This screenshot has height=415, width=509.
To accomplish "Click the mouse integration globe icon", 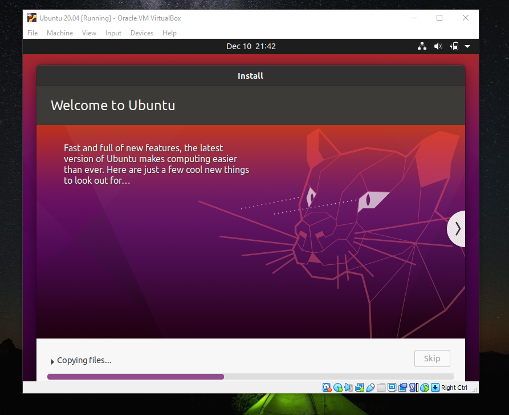I will (x=425, y=388).
